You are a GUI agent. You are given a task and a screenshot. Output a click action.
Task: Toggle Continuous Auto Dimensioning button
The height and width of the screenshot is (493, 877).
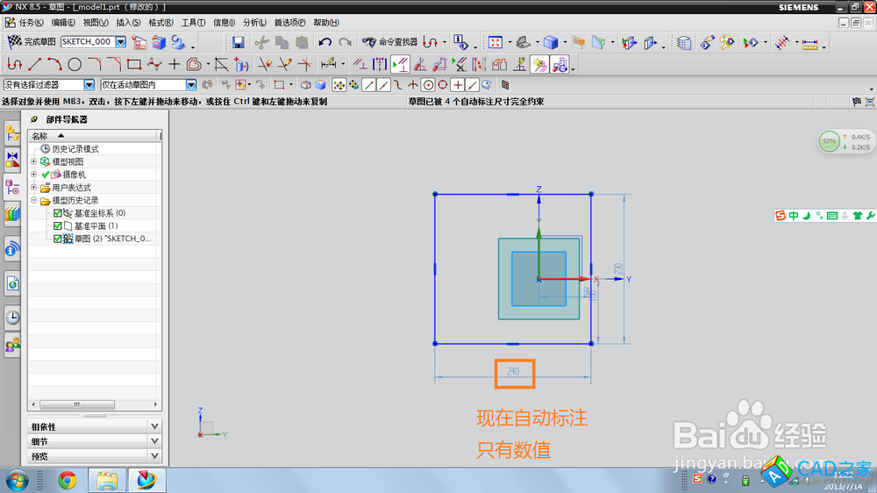[x=560, y=65]
